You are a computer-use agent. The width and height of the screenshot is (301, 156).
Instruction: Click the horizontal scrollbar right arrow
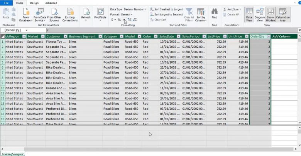pyautogui.click(x=296, y=149)
